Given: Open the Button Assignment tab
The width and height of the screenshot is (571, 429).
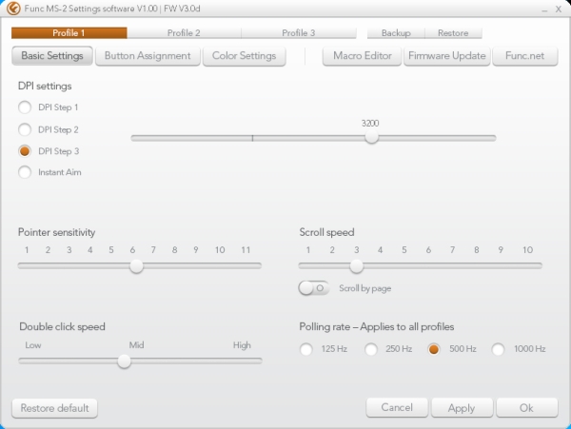Looking at the screenshot, I should point(148,56).
